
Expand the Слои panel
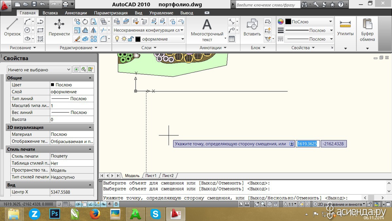coord(149,48)
